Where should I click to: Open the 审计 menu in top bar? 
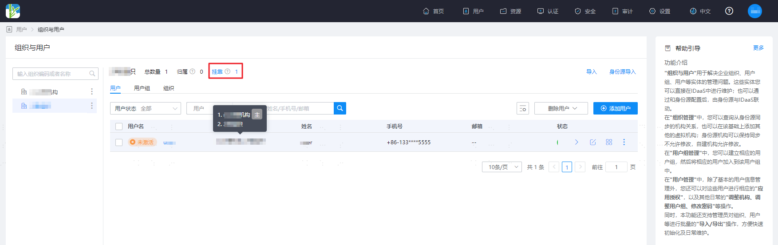(x=622, y=11)
